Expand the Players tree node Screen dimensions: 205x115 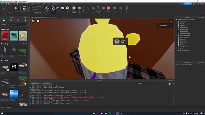pyautogui.click(x=176, y=24)
